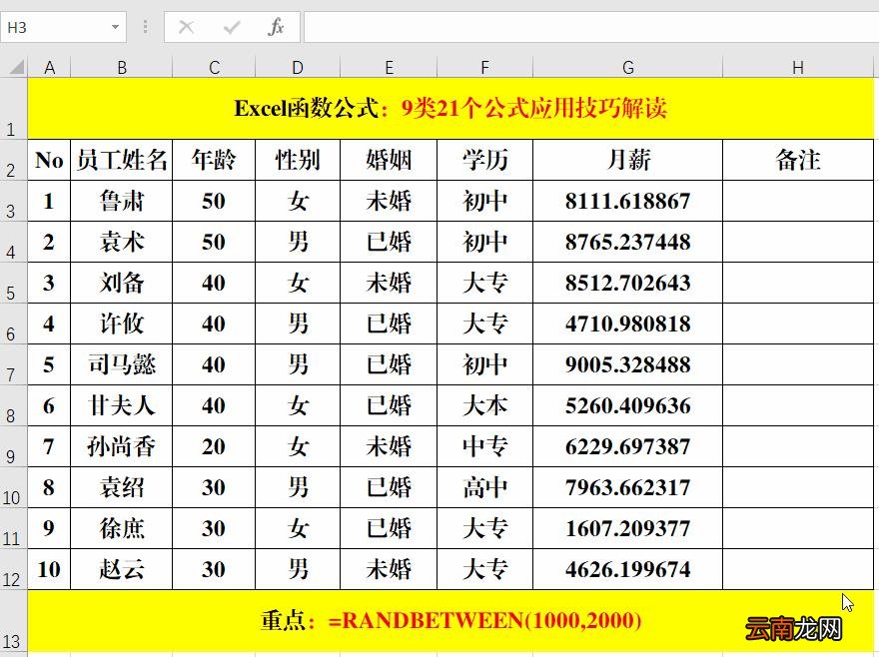Click the '学历' header cell

(484, 160)
